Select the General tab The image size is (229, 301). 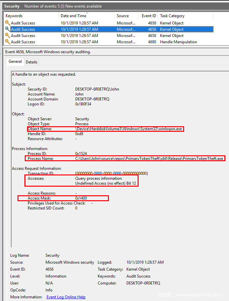coord(15,62)
